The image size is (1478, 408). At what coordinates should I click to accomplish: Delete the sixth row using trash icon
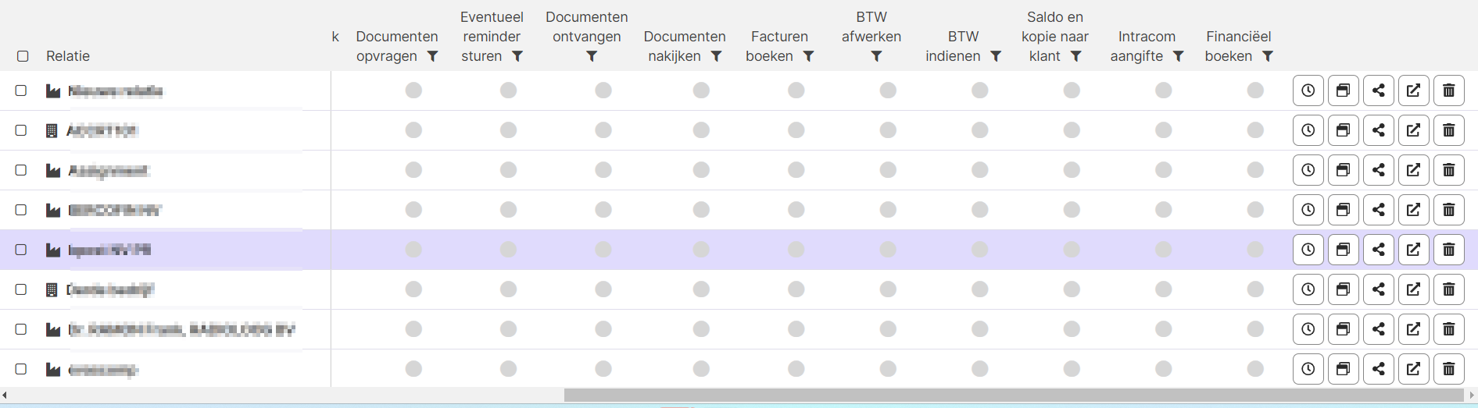click(x=1448, y=289)
